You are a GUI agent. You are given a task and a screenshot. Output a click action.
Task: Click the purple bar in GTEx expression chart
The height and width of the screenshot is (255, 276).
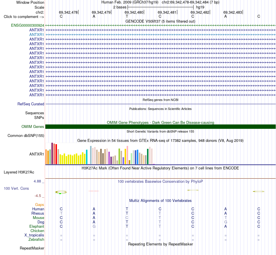109,158
